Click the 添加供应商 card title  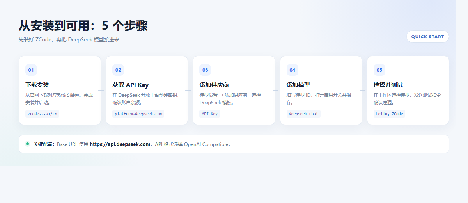pos(214,85)
